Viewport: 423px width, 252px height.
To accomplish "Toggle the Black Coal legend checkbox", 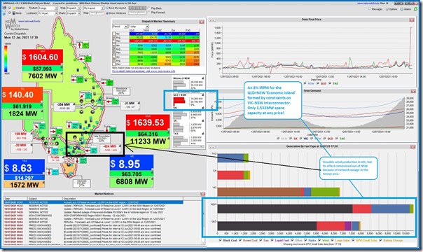I will tap(220, 240).
